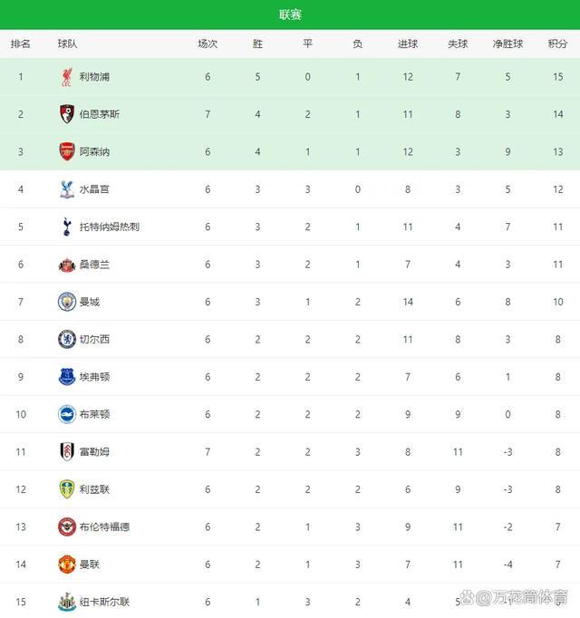Click the Chelsea club crest icon
This screenshot has width=580, height=618.
[66, 339]
